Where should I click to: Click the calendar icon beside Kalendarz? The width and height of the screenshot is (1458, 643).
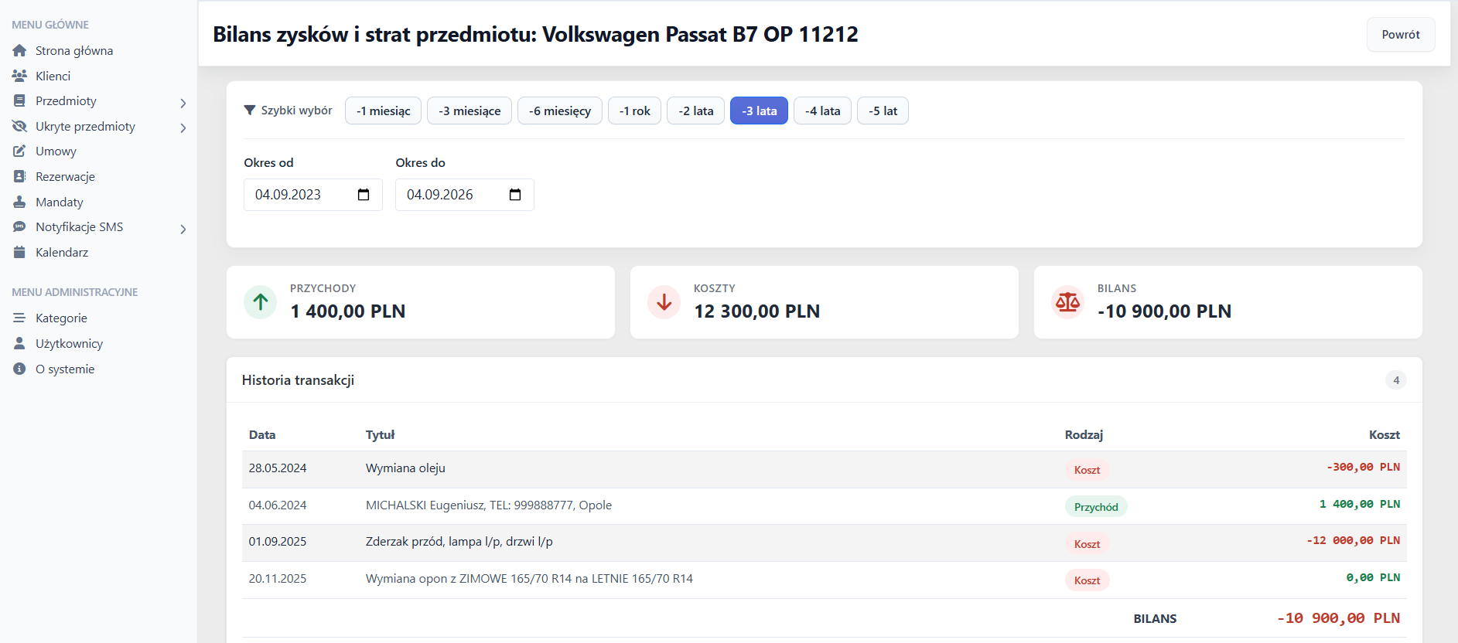coord(19,253)
